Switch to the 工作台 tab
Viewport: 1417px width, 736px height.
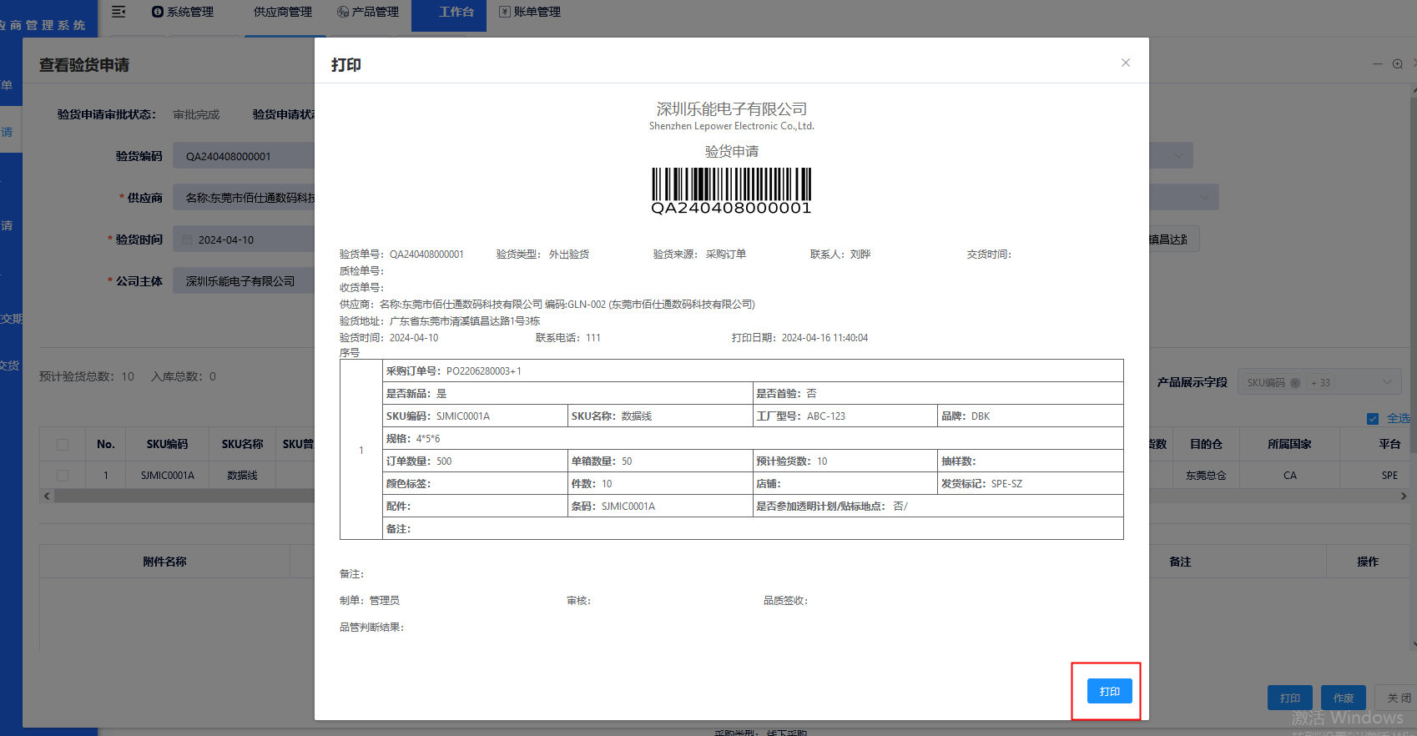pyautogui.click(x=456, y=12)
